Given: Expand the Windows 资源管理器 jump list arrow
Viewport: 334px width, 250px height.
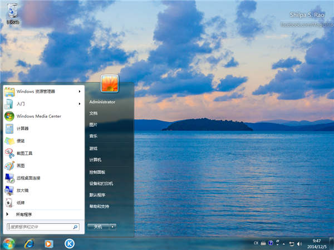Looking at the screenshot, I should (80, 91).
